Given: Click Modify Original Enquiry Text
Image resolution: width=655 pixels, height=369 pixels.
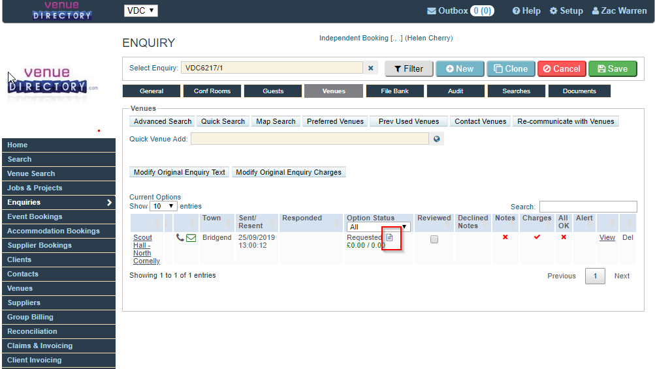Looking at the screenshot, I should 179,172.
